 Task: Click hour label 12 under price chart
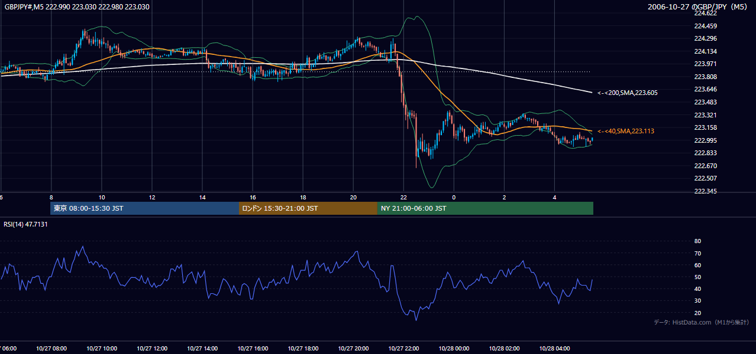point(152,197)
